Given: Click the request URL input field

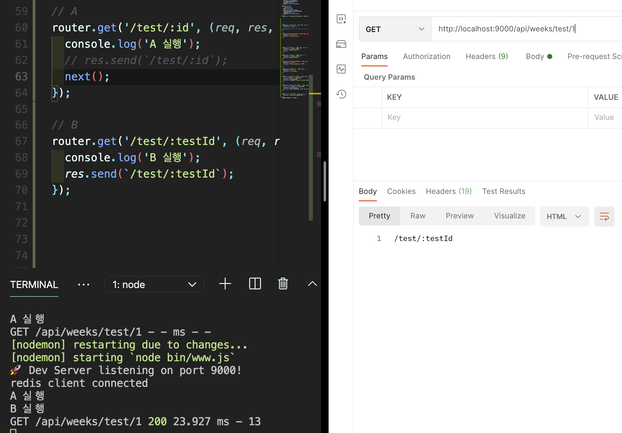Looking at the screenshot, I should click(x=527, y=29).
